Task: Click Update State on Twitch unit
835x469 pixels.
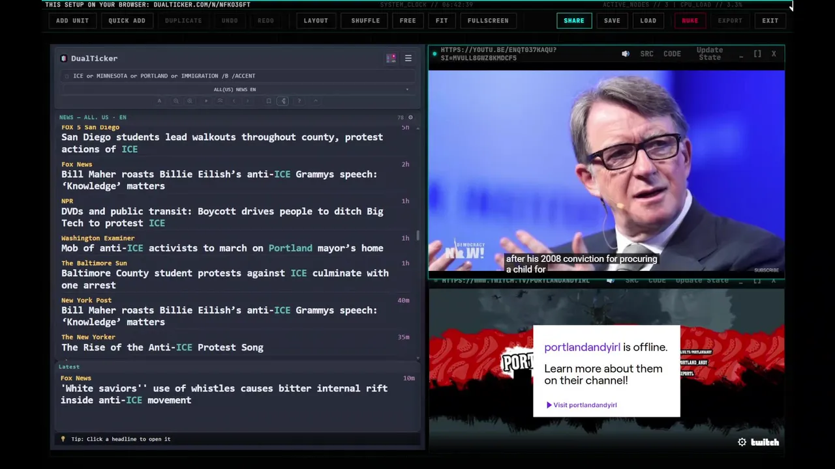Action: tap(702, 280)
